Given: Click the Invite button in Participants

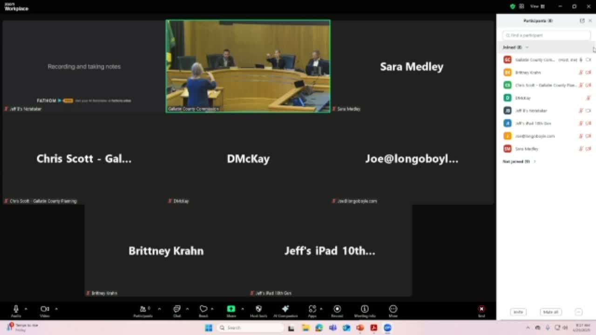Looking at the screenshot, I should point(518,312).
